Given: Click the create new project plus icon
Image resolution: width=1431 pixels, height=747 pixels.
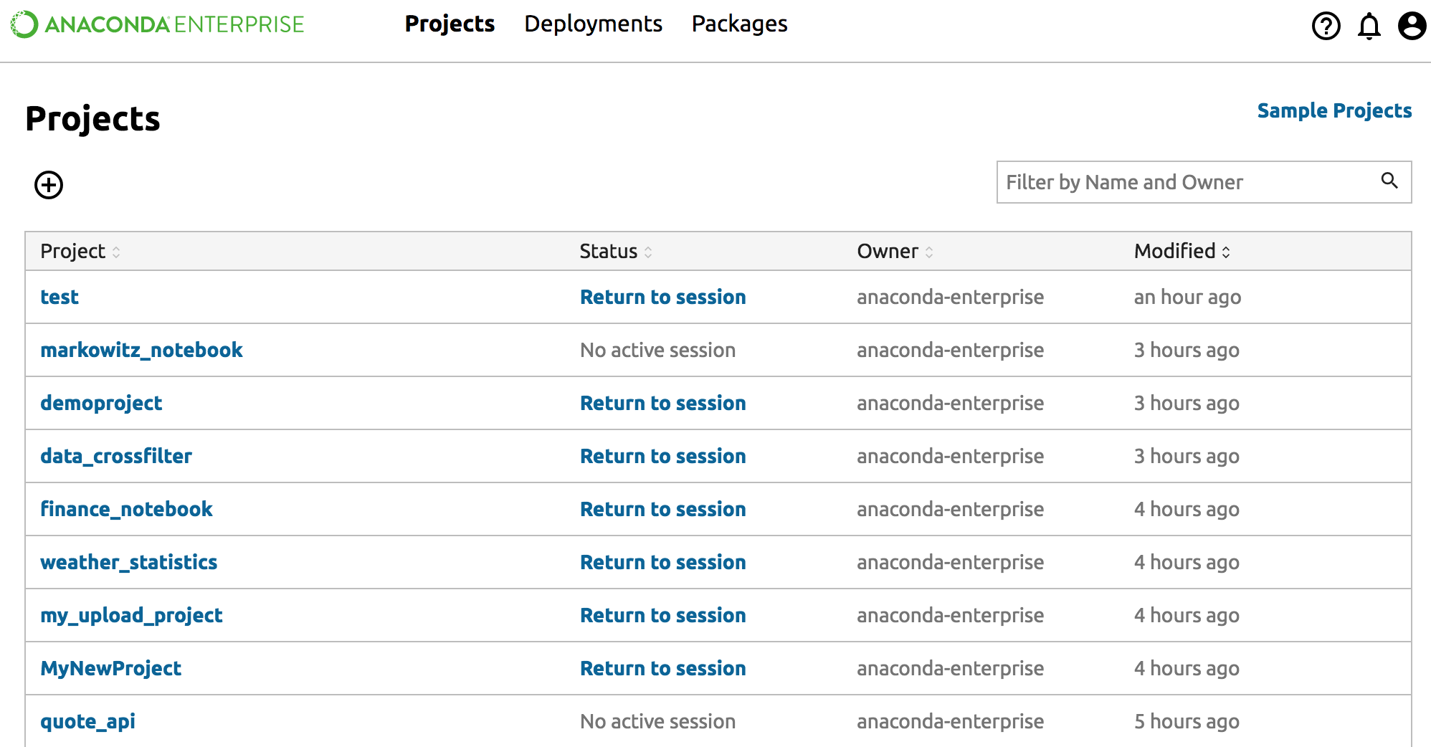Looking at the screenshot, I should (49, 185).
